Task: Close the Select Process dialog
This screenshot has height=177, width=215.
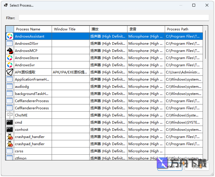Action: (x=207, y=5)
